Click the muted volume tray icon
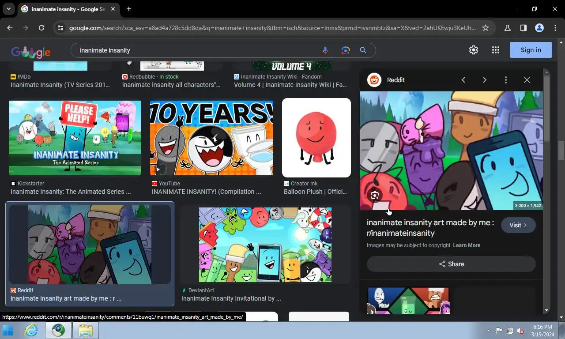 (x=521, y=331)
